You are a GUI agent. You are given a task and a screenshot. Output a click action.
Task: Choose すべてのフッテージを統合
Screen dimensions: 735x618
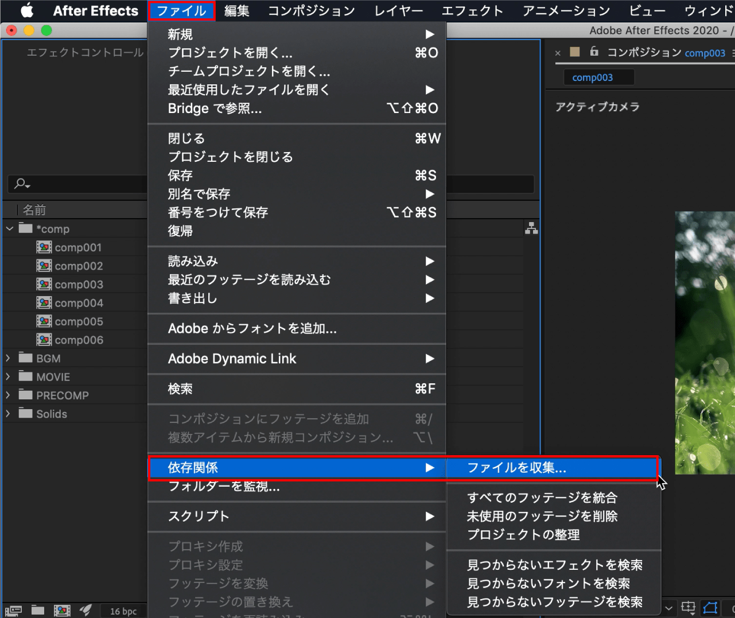554,497
